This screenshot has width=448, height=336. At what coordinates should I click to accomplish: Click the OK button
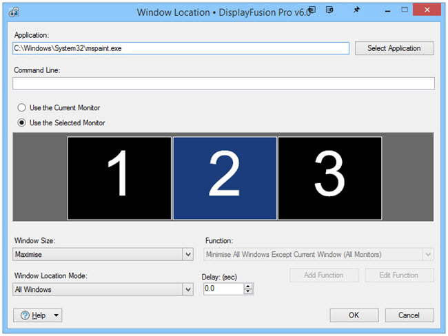[354, 315]
